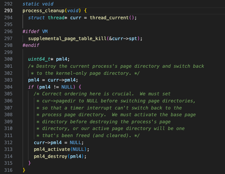Click the 'Destroy the current process's' comment
This screenshot has height=174, width=225.
pyautogui.click(x=77, y=66)
